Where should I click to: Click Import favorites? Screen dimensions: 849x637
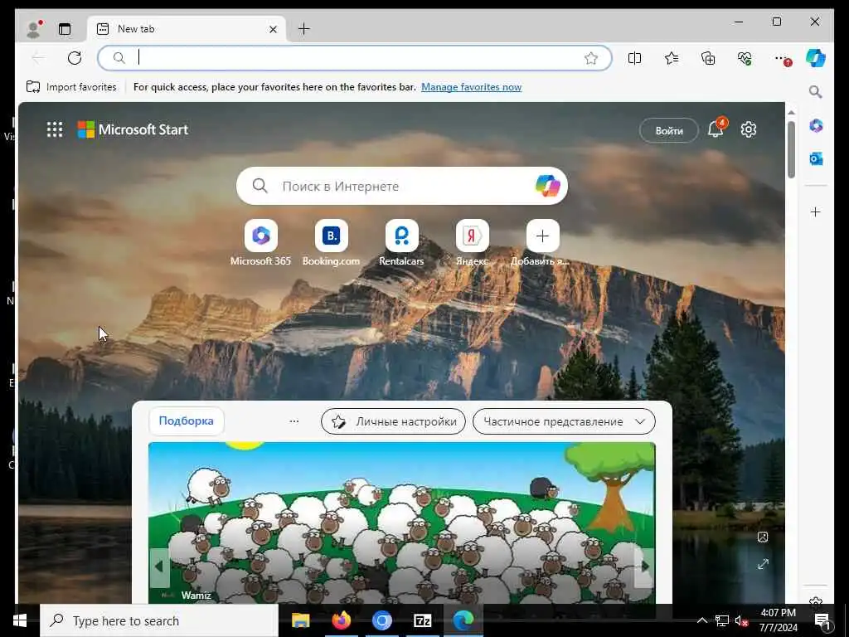[71, 86]
